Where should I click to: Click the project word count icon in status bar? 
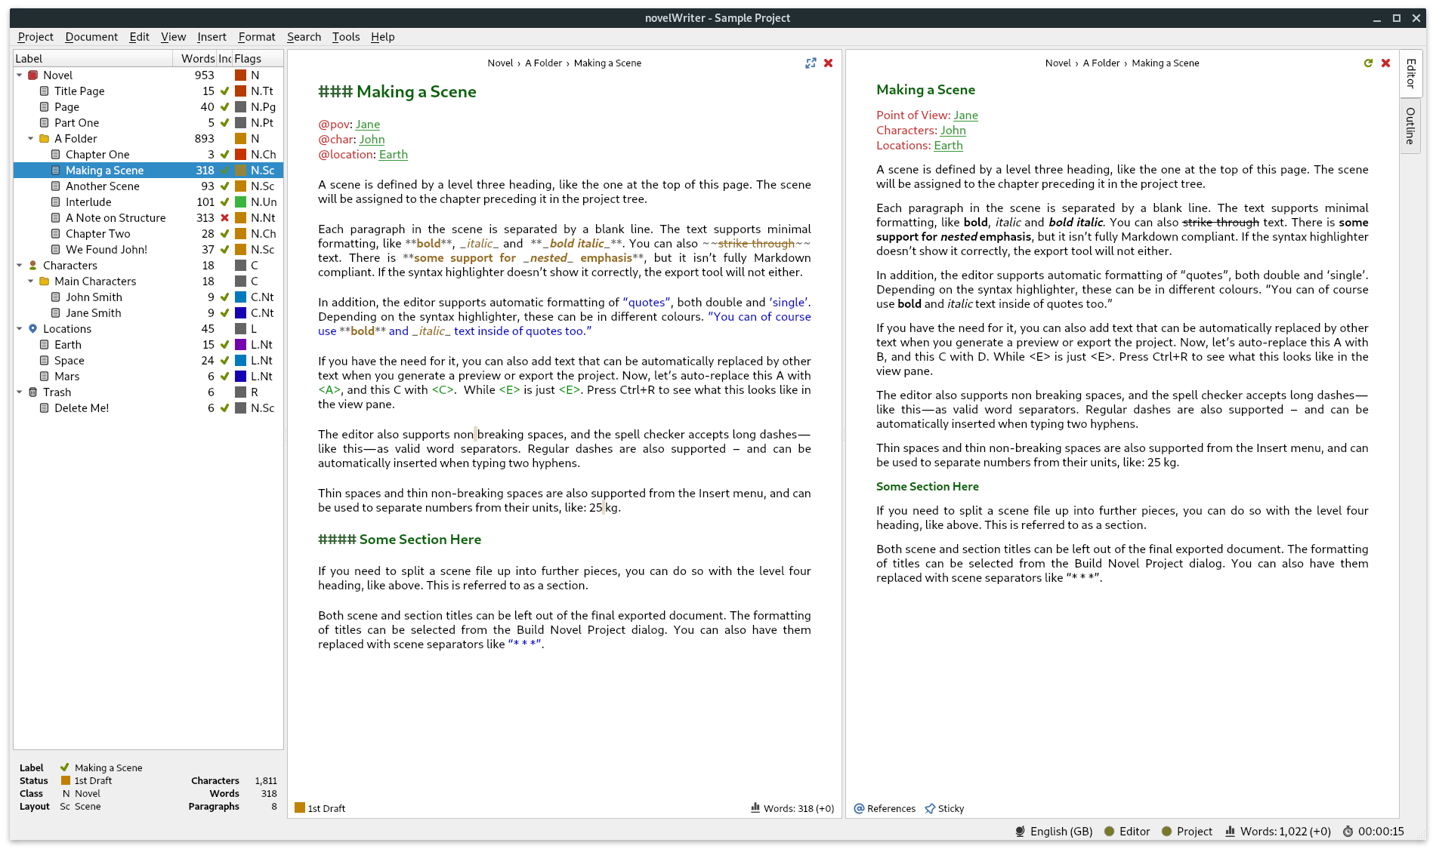tap(1231, 831)
